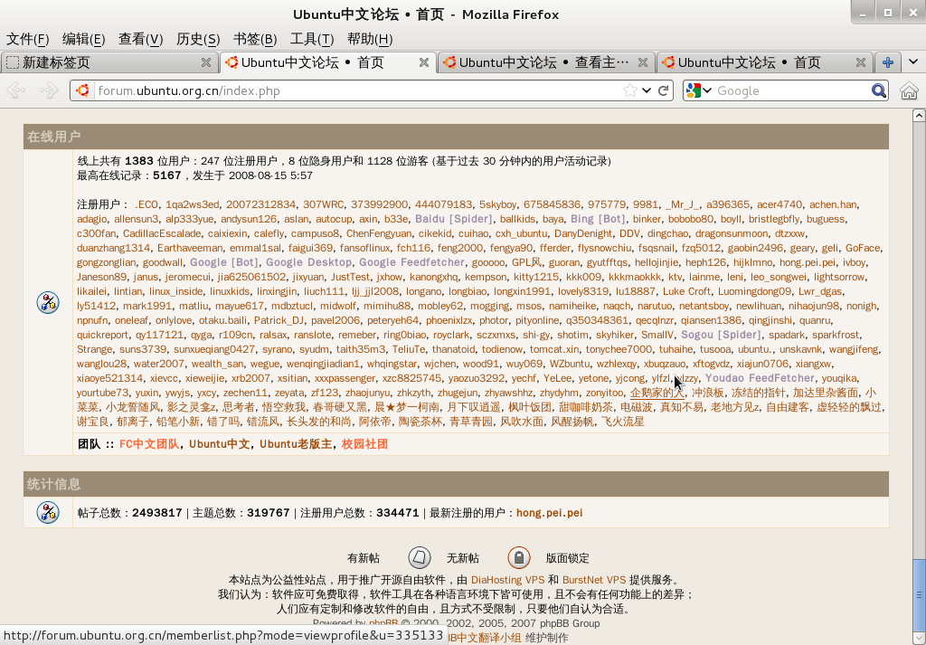Click the 版面锁定 lock legend icon
This screenshot has height=645, width=926.
point(519,557)
